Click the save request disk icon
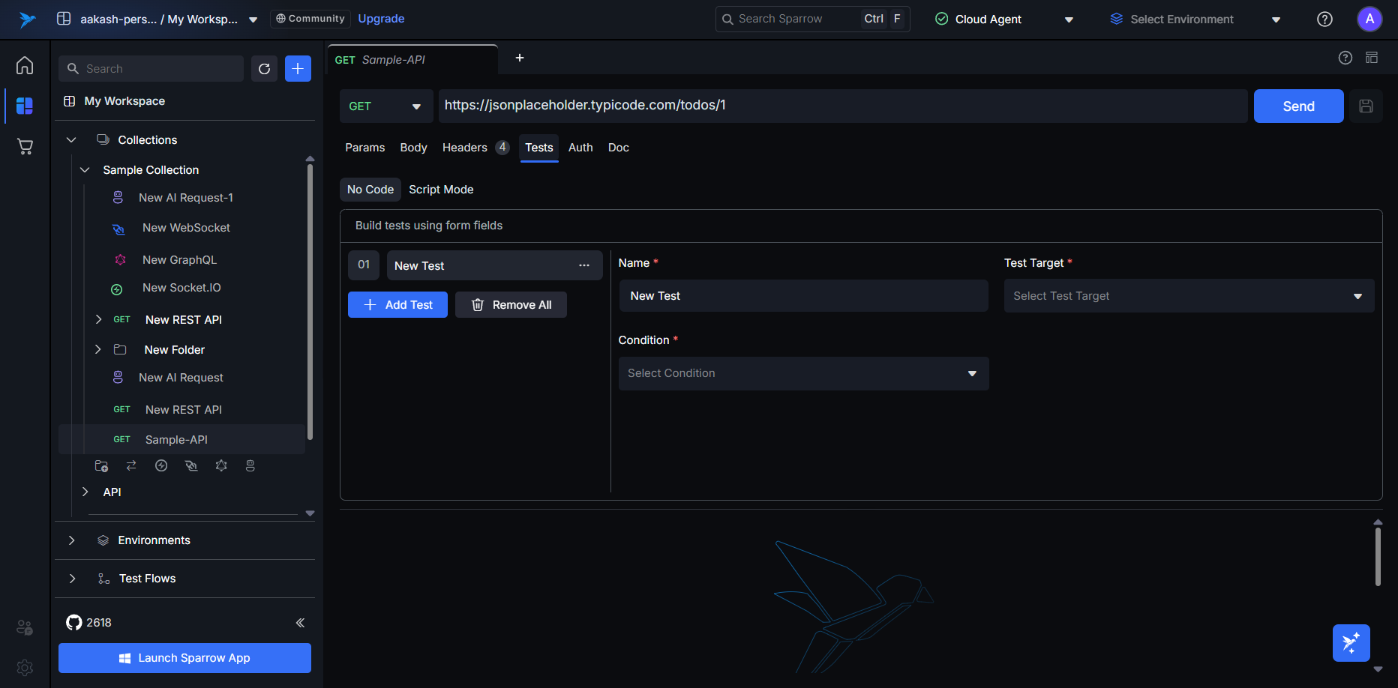The width and height of the screenshot is (1398, 688). (x=1366, y=106)
